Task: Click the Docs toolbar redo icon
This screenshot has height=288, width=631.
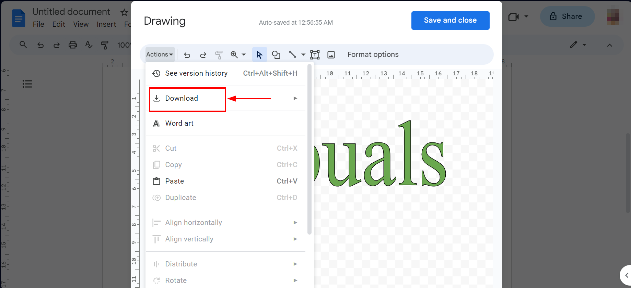Action: [x=57, y=45]
